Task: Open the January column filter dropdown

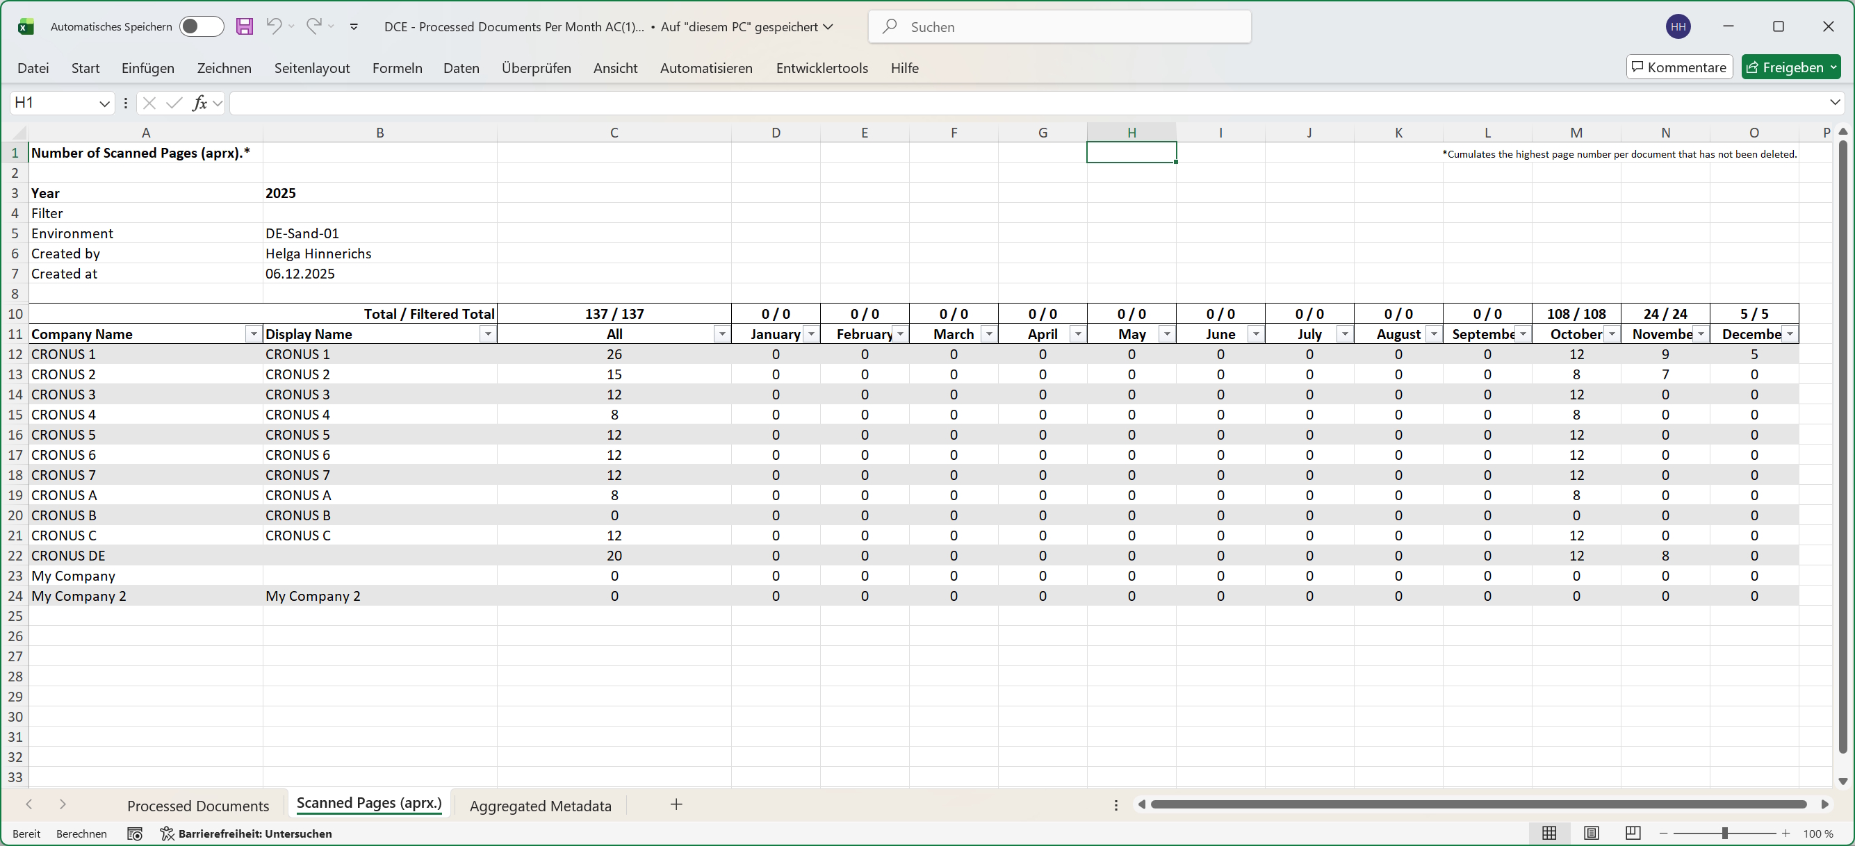Action: point(811,334)
